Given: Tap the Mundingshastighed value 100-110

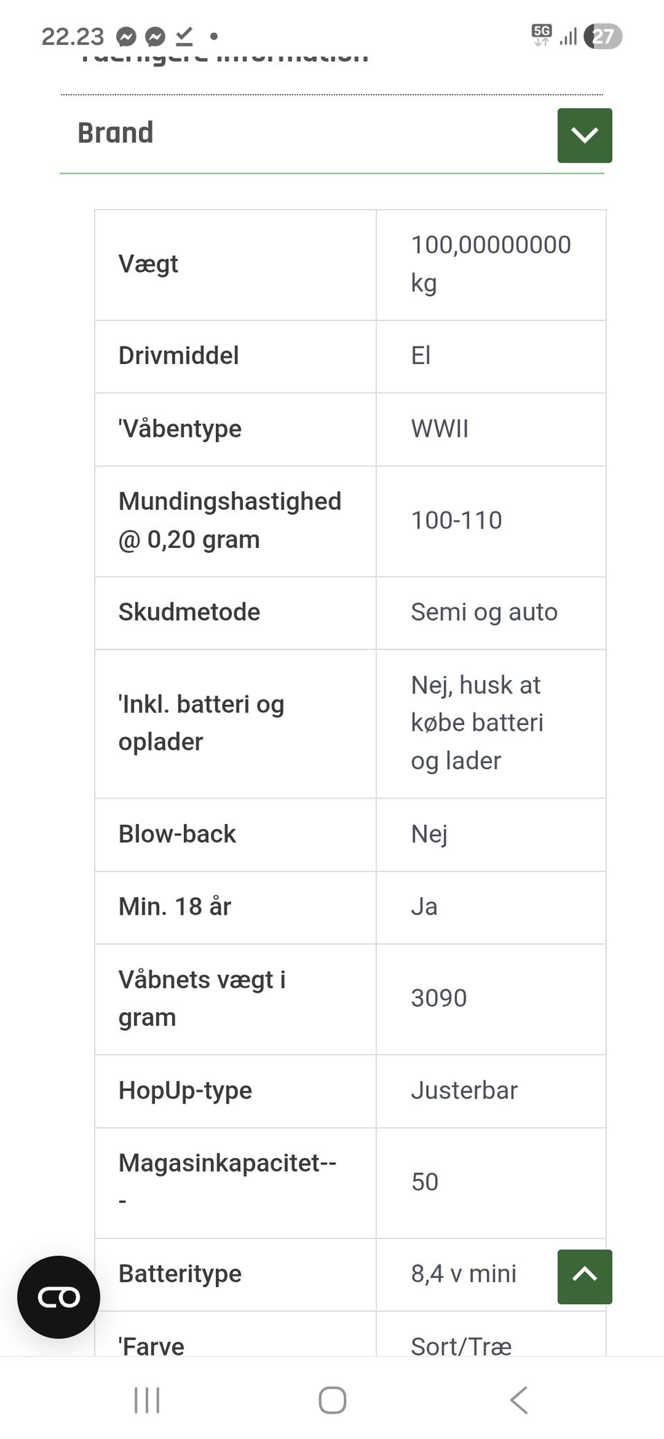Looking at the screenshot, I should tap(456, 520).
